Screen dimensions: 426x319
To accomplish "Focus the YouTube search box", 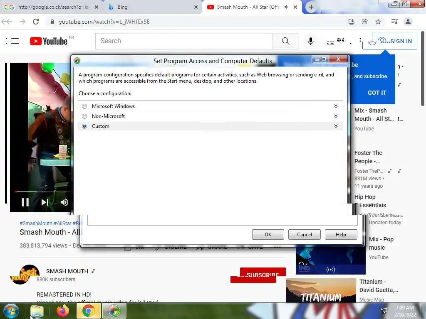I will [184, 41].
